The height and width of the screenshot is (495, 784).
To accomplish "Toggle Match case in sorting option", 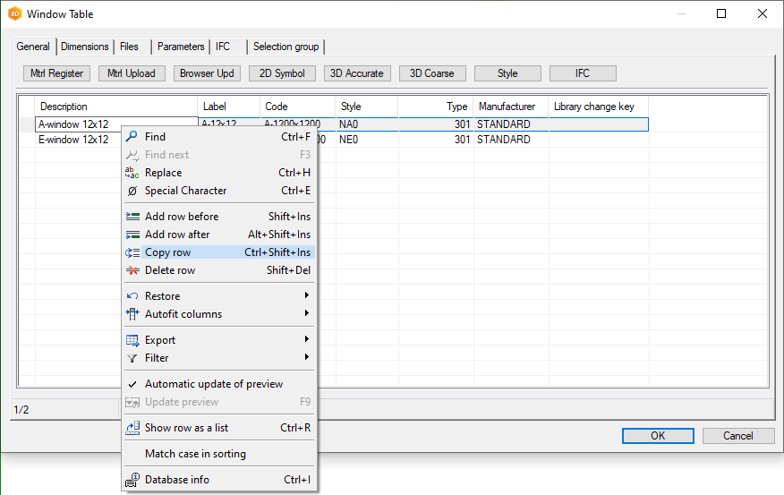I will tap(195, 454).
